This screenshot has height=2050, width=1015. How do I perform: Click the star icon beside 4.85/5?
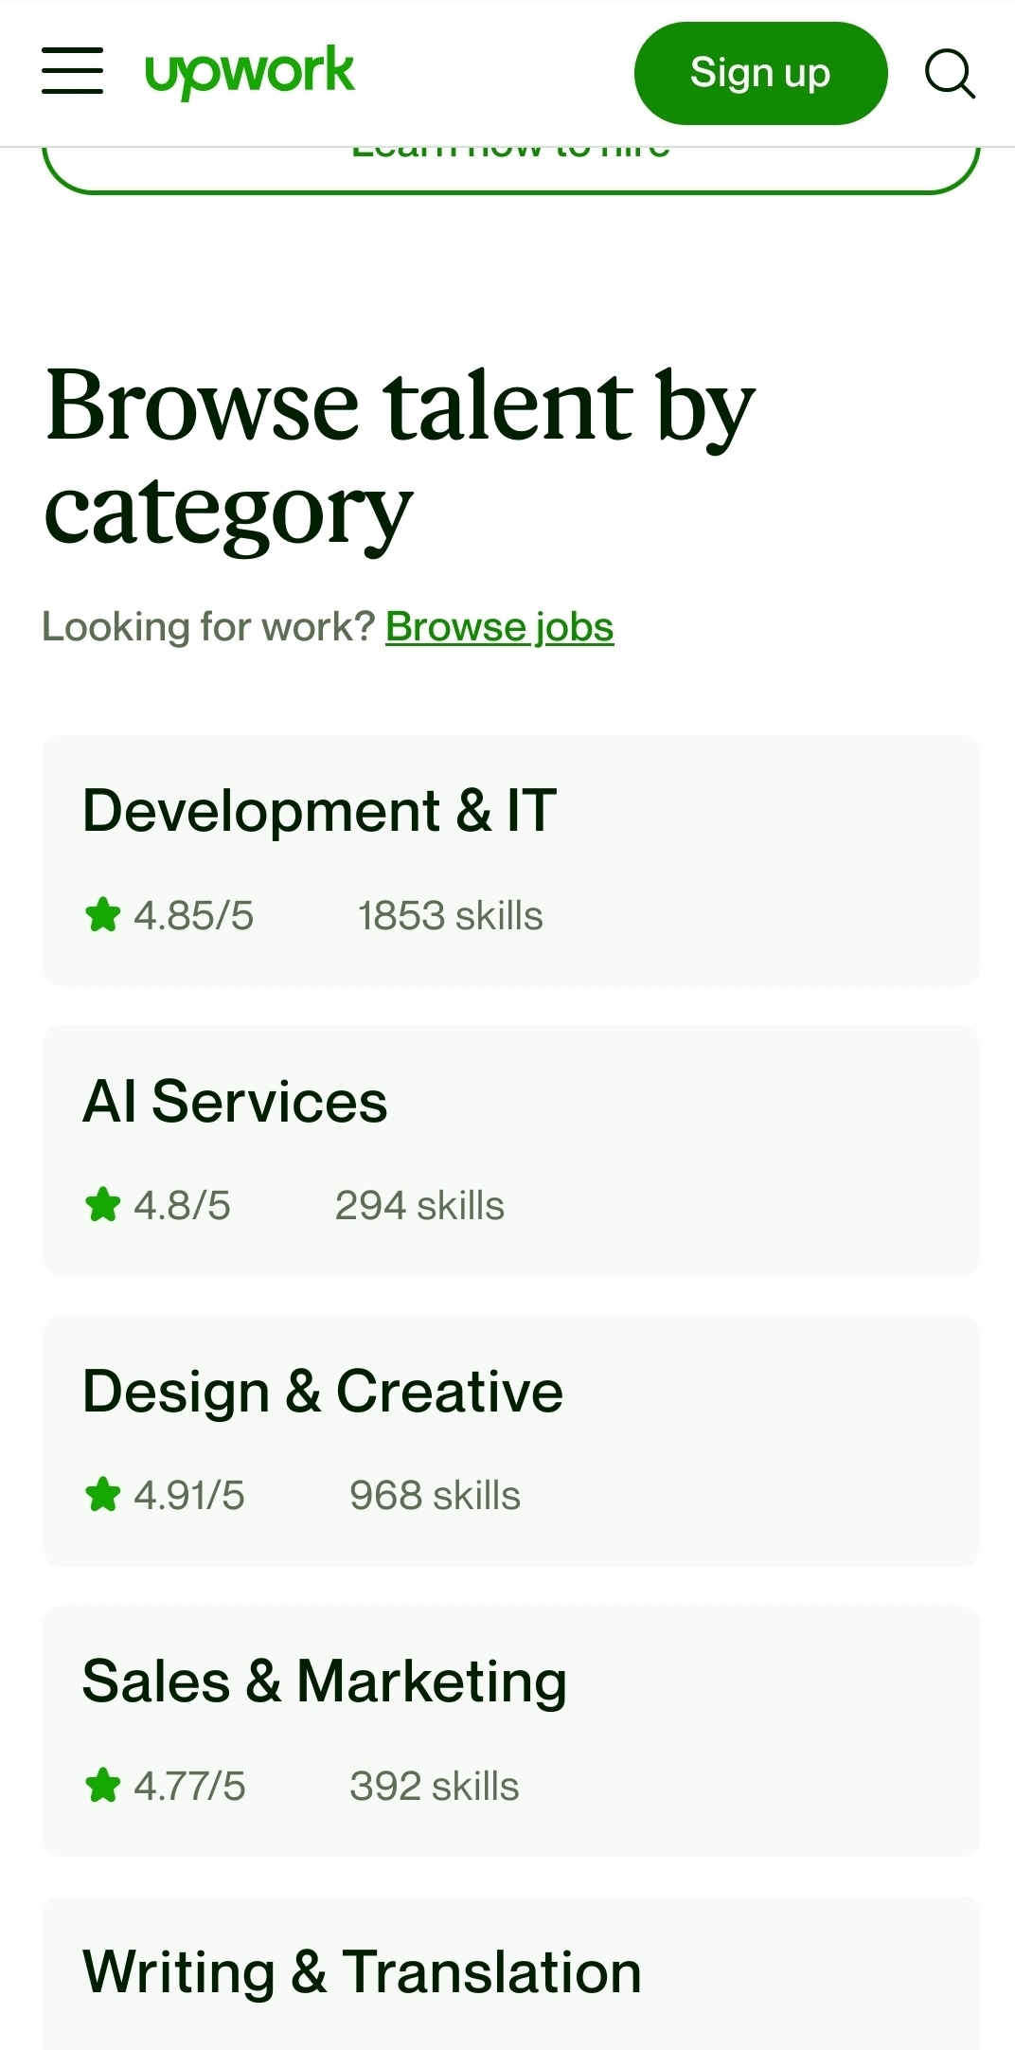(102, 915)
